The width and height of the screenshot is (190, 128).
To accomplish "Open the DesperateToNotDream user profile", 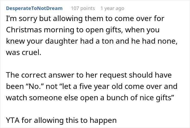I will [x=34, y=8].
